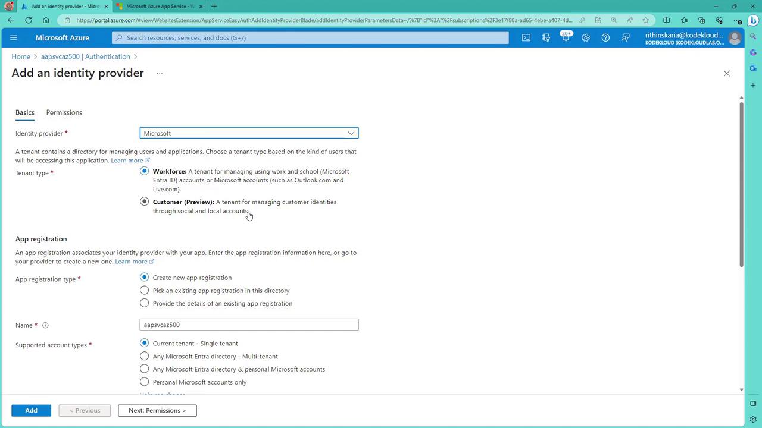Select the Customer (Preview) tenant type
This screenshot has height=428, width=762.
pyautogui.click(x=144, y=202)
